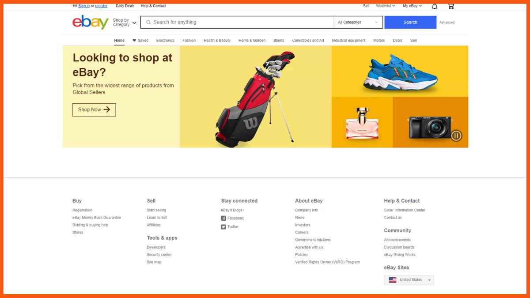
Task: Open the Contact us footer link
Action: click(x=393, y=218)
